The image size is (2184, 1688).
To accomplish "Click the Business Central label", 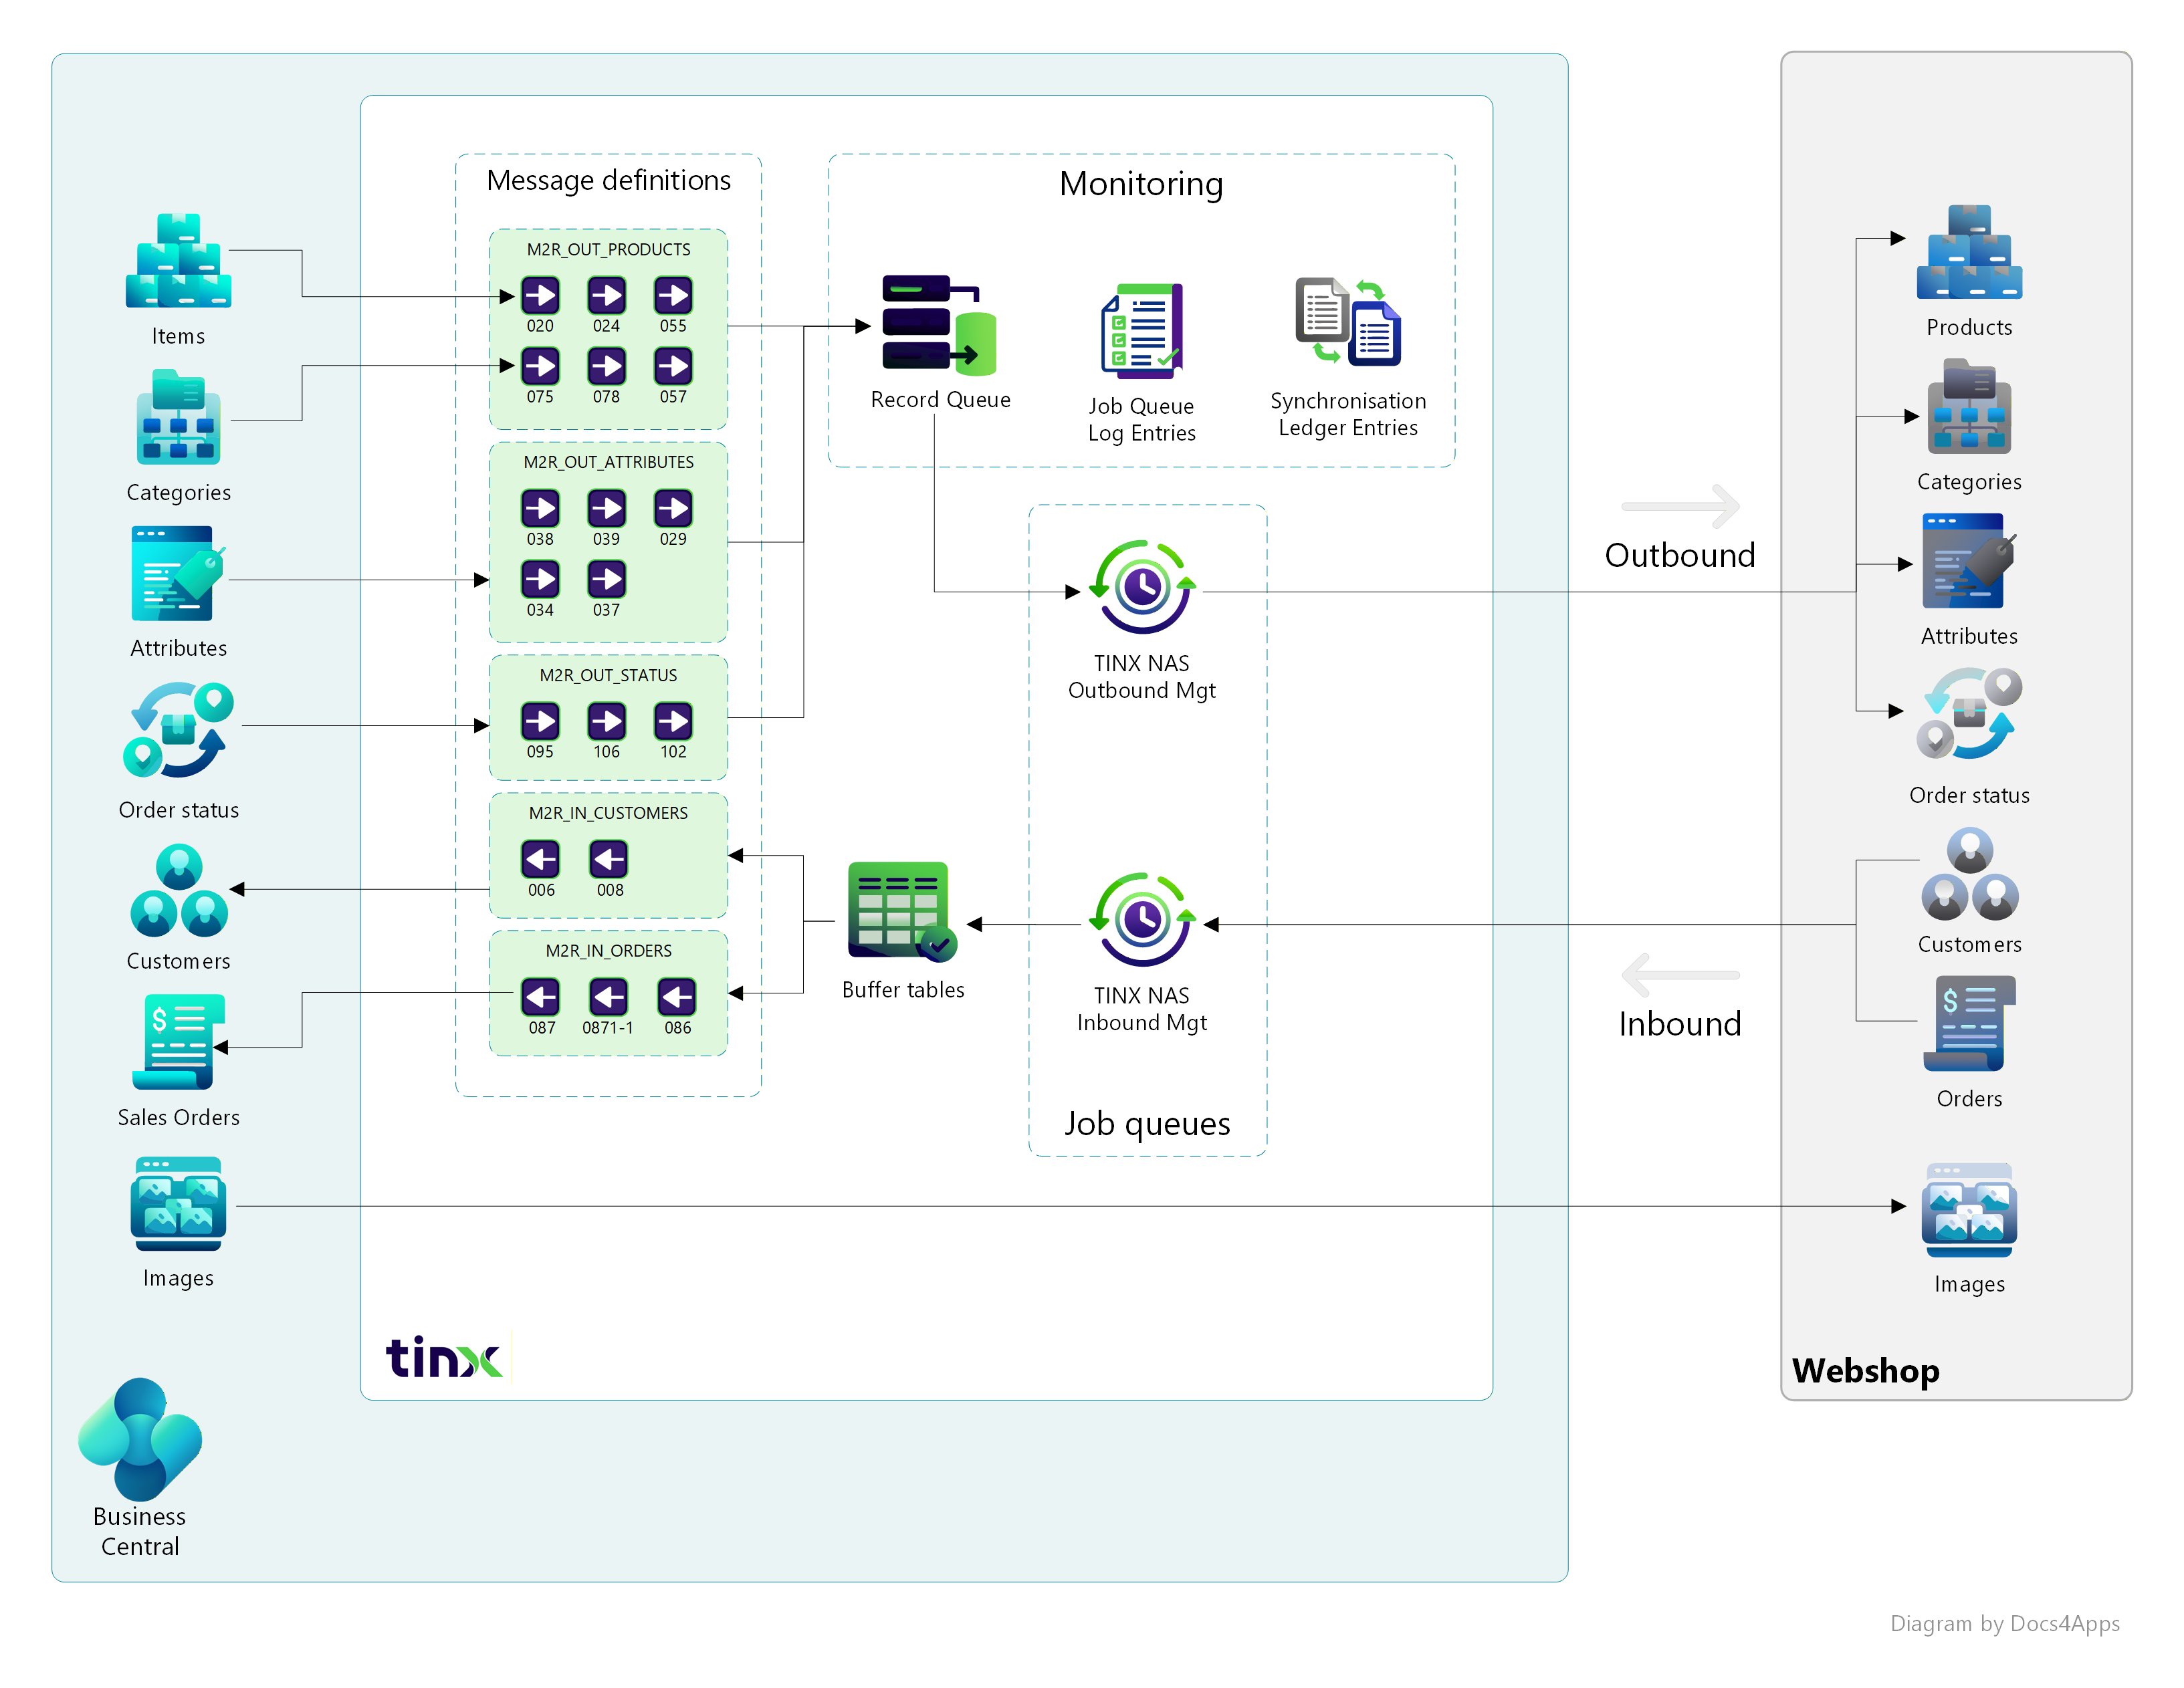I will (140, 1532).
